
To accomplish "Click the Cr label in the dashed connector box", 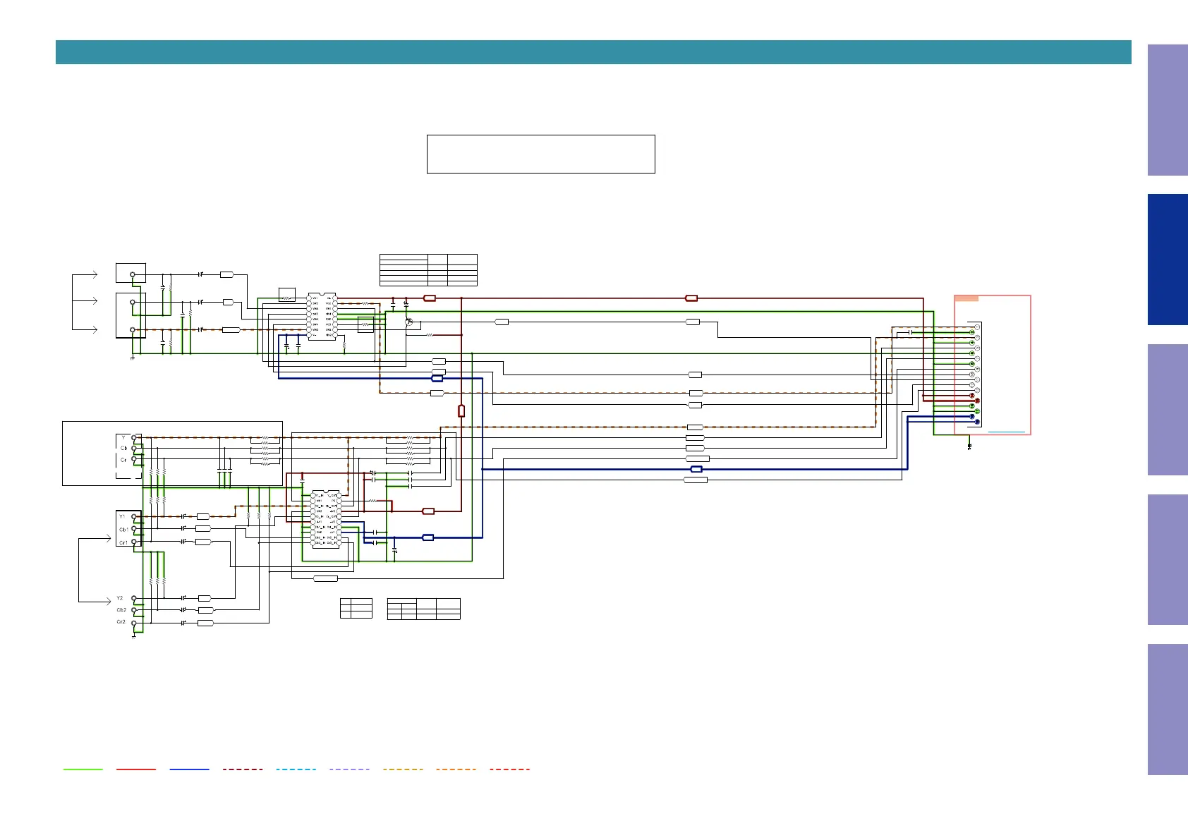I will [123, 460].
